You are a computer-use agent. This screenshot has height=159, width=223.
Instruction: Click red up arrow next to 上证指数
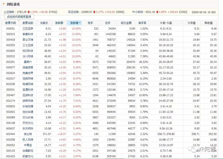click(x=29, y=12)
